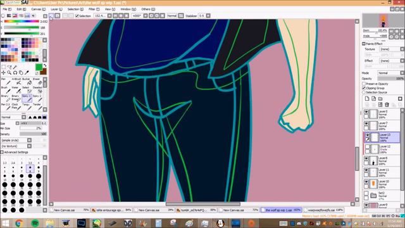
Task: Toggle the Selection checkbox in toolbar
Action: tap(77, 16)
